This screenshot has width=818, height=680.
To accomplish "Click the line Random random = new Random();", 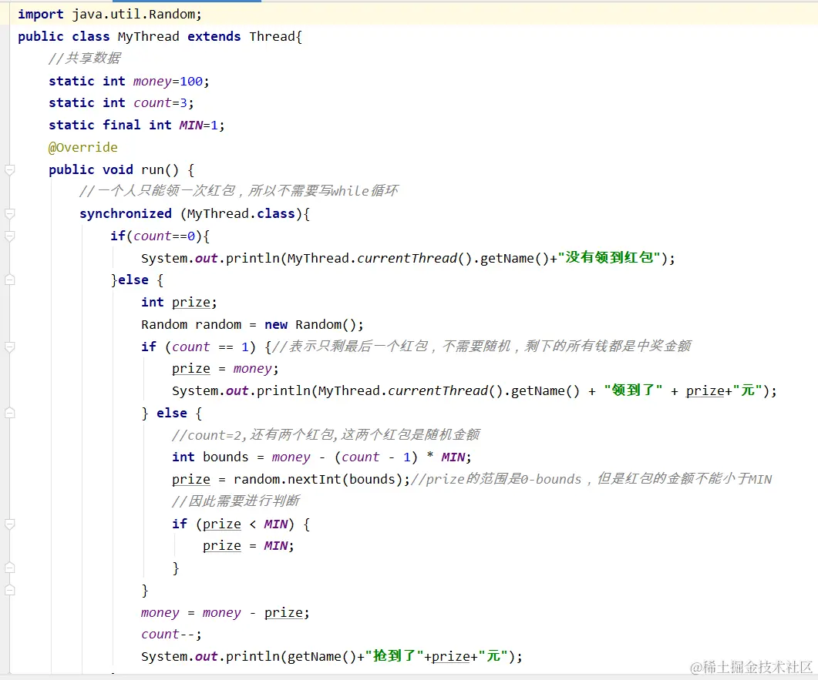I will coord(252,325).
